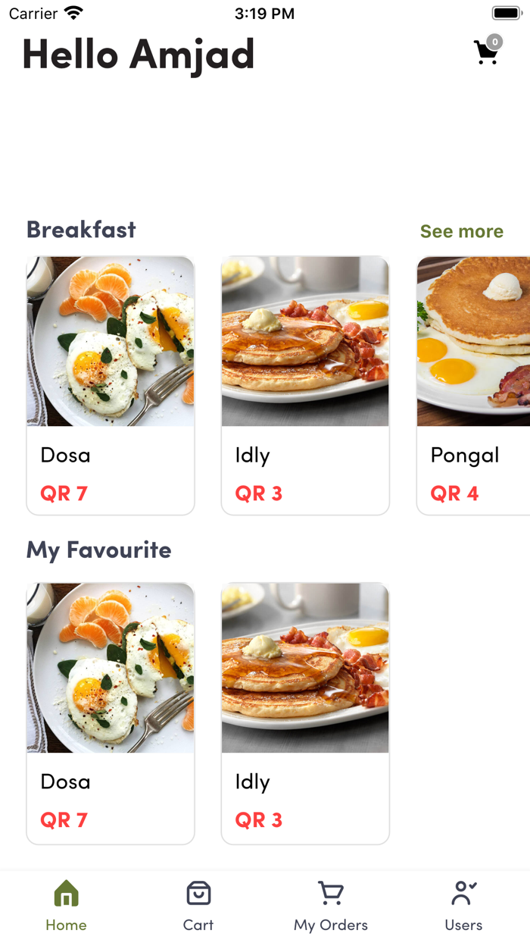The width and height of the screenshot is (530, 943).
Task: Tap the Users person icon
Action: coord(463,894)
